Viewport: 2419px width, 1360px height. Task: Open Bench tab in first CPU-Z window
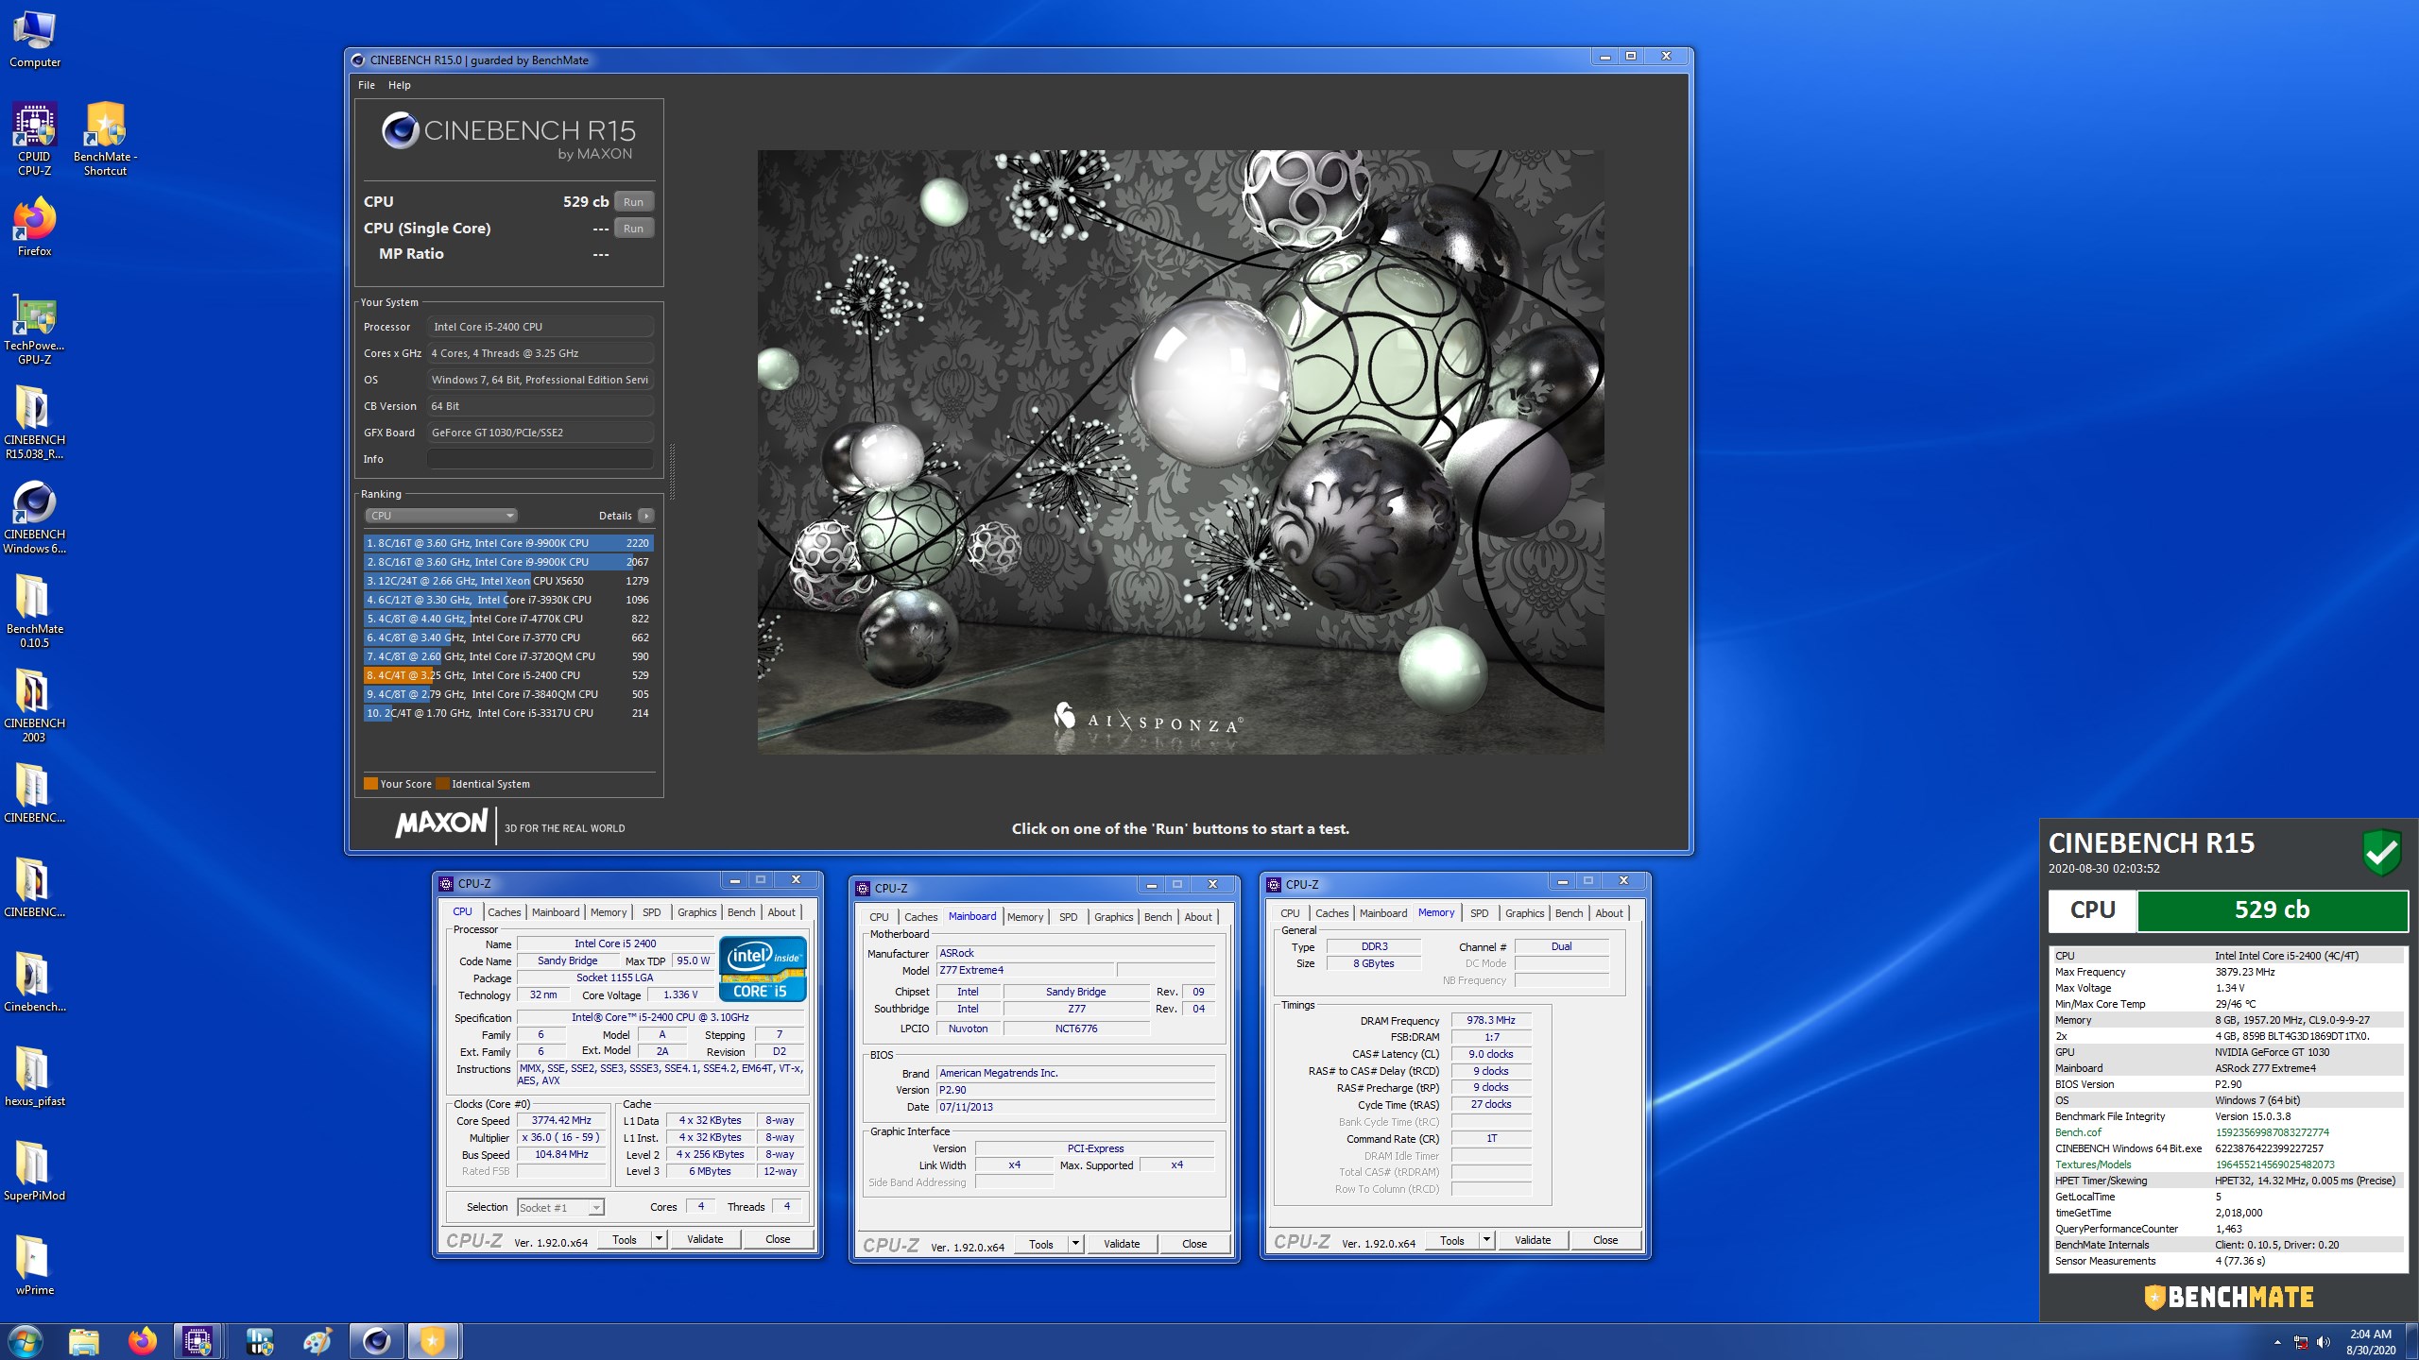tap(741, 912)
